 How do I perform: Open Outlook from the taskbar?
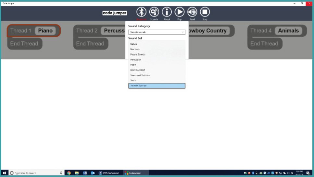[x=93, y=173]
